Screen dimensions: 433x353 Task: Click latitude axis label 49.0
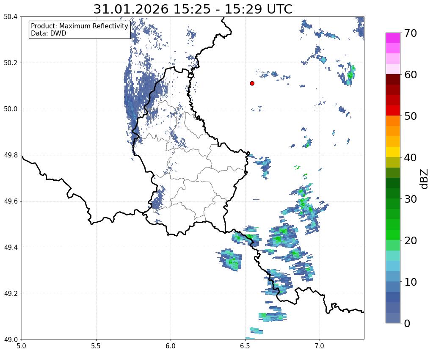point(11,339)
